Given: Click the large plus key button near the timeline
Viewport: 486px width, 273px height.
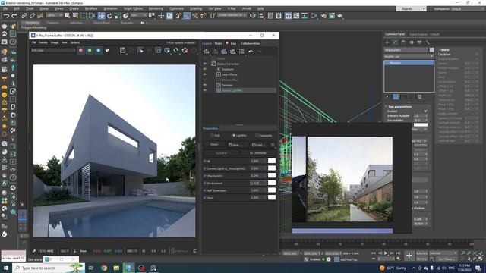Looking at the screenshot, I should tap(409, 256).
